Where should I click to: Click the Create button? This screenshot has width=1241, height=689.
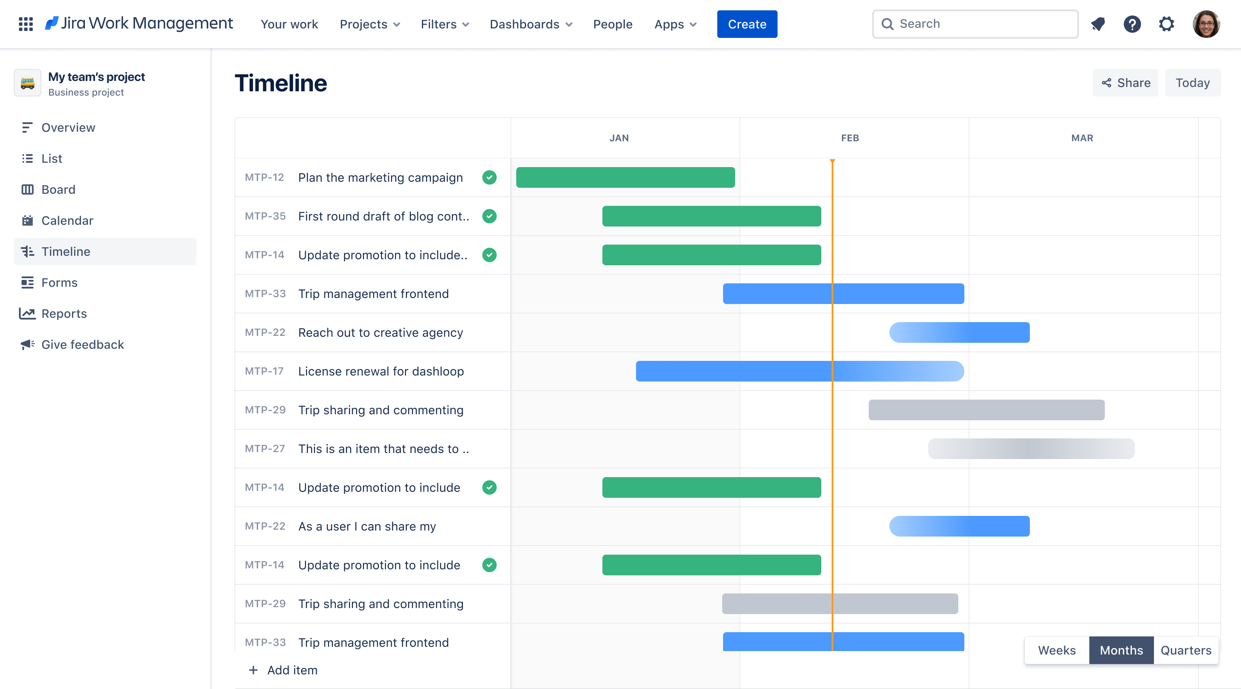pyautogui.click(x=747, y=24)
